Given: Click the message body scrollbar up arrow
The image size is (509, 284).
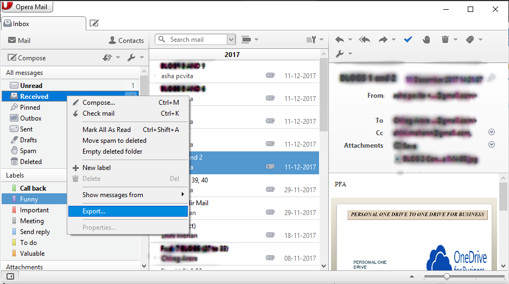Looking at the screenshot, I should [503, 179].
